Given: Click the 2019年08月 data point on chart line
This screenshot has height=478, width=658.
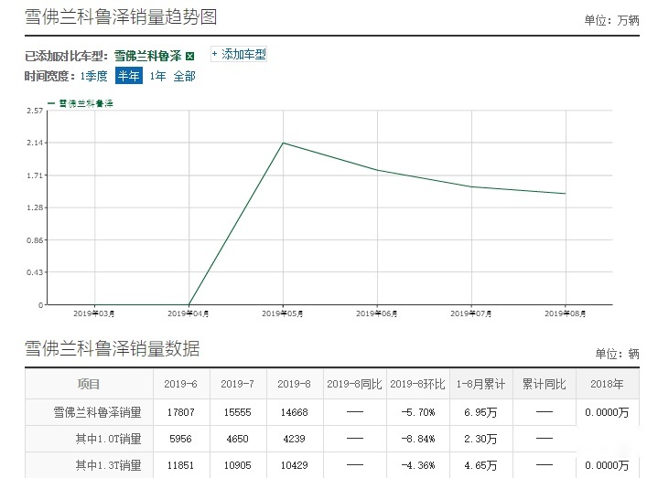Looking at the screenshot, I should 566,194.
